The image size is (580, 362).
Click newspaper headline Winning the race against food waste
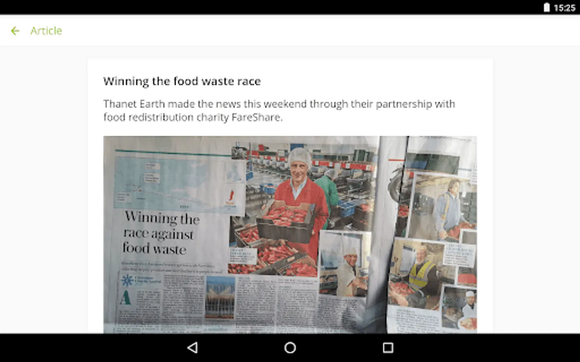point(161,233)
